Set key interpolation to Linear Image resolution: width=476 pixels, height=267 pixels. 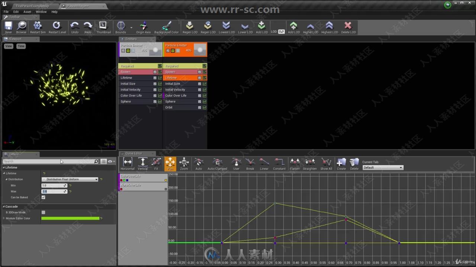pyautogui.click(x=264, y=164)
